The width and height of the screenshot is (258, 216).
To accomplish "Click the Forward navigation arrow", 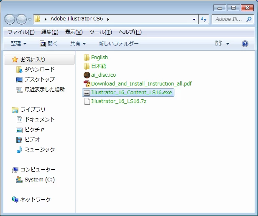I will coord(21,19).
